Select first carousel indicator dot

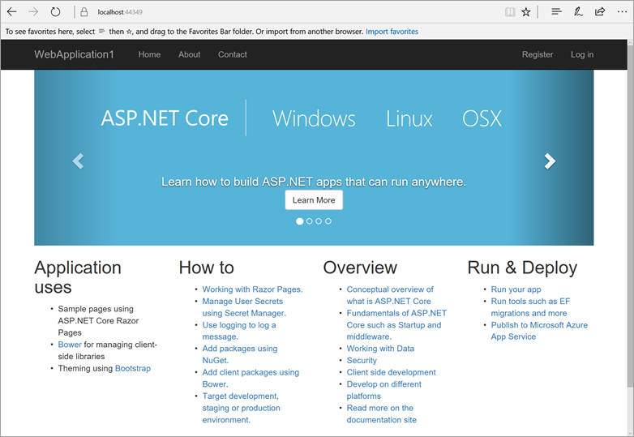coord(300,221)
